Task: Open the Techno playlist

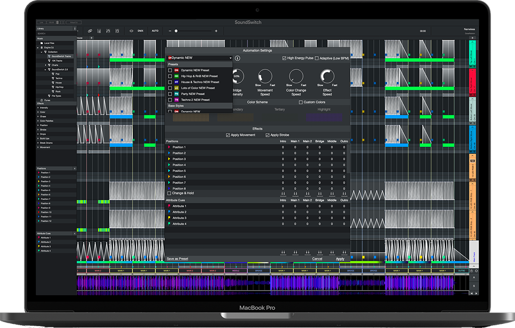Action: 59,78
